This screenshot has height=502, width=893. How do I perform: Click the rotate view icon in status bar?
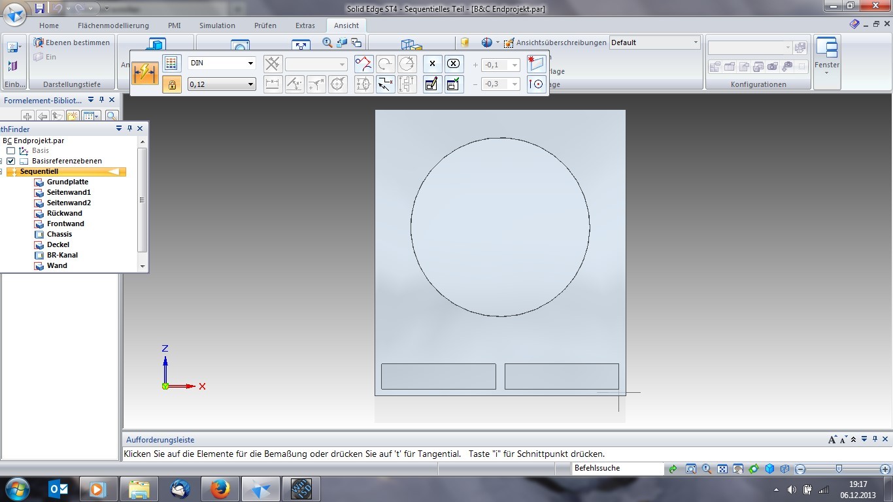tap(754, 469)
